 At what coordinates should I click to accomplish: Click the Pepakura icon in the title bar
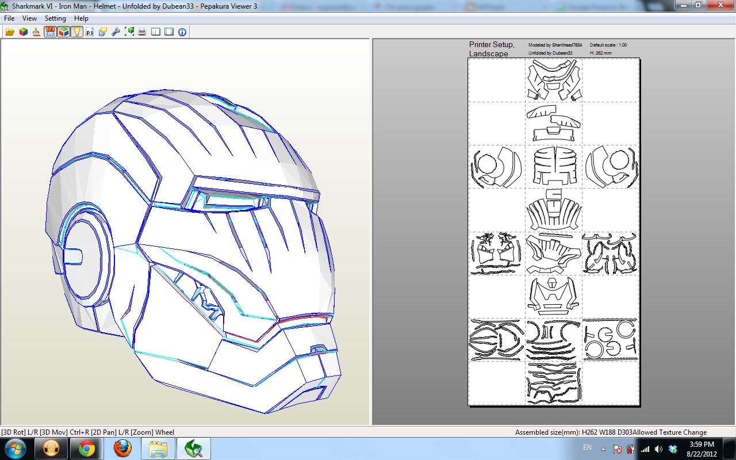click(6, 6)
